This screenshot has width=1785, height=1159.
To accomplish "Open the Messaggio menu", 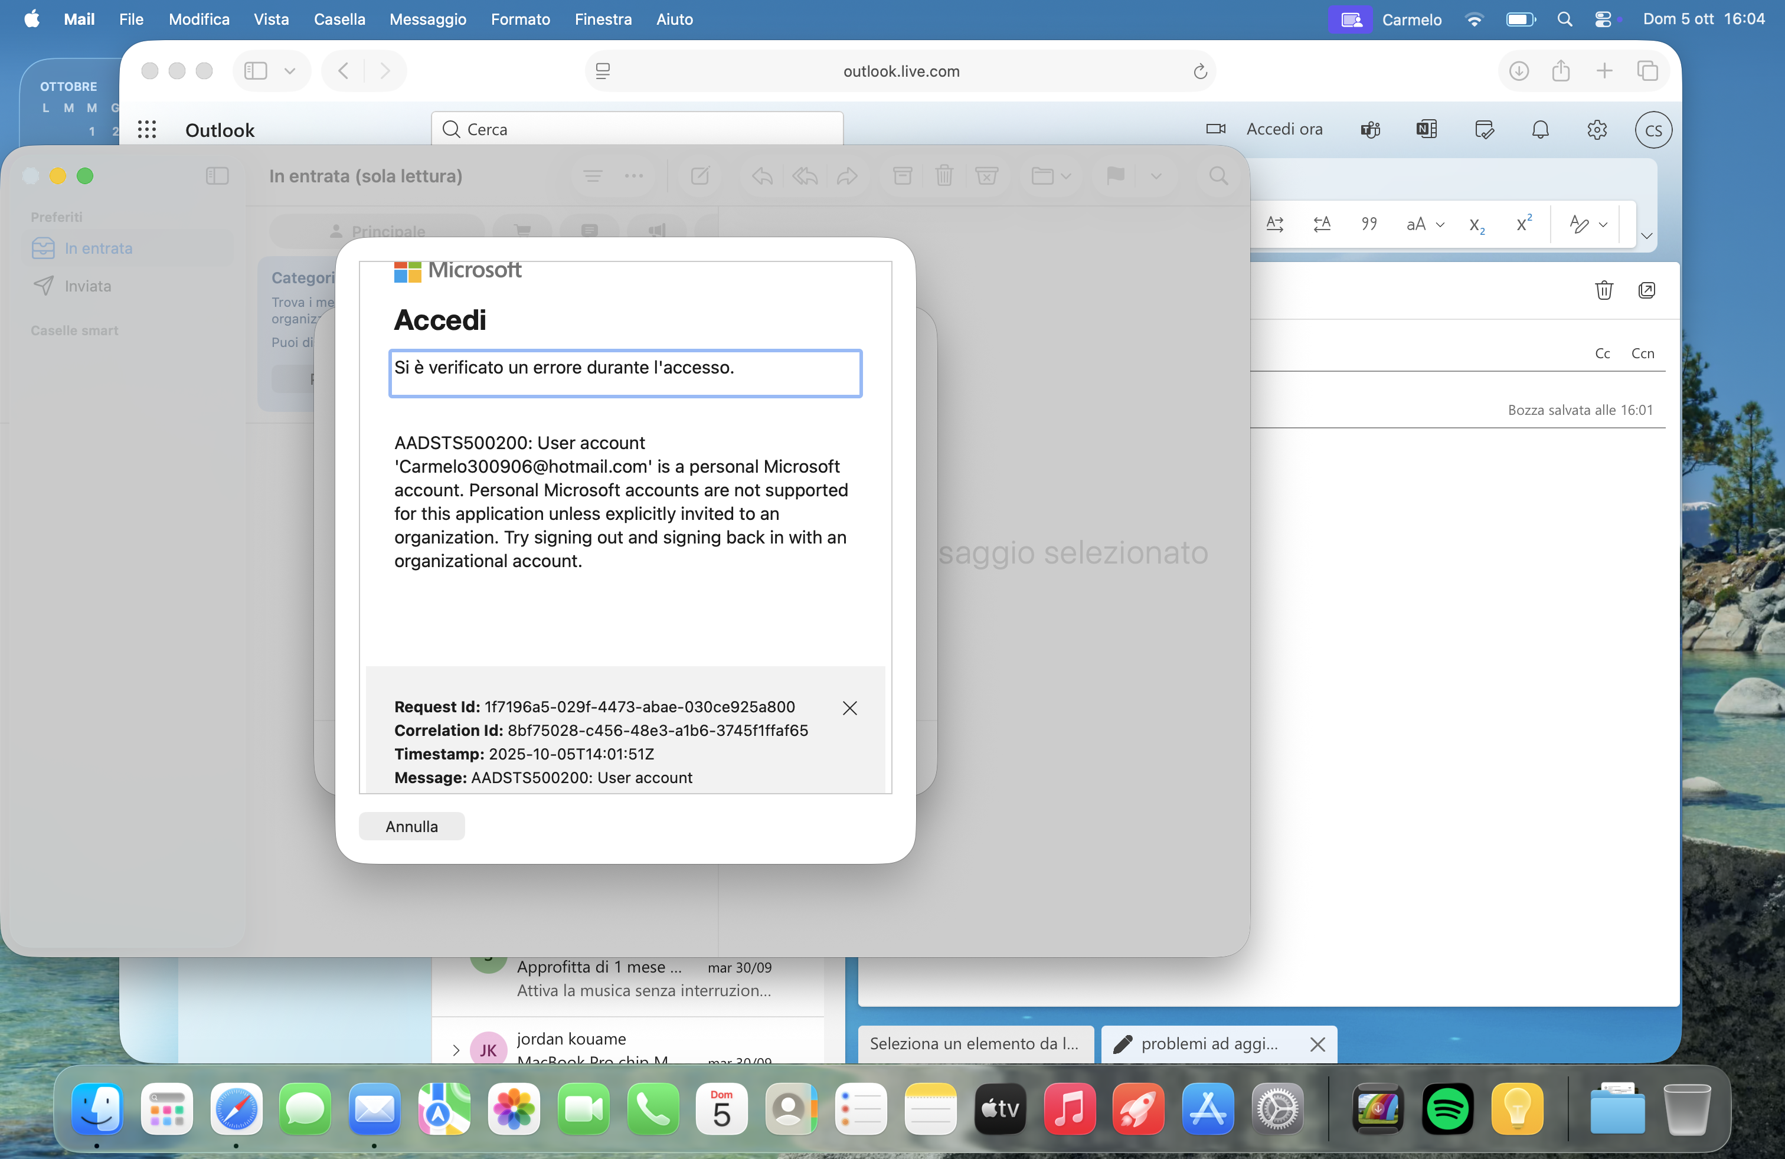I will [x=427, y=19].
